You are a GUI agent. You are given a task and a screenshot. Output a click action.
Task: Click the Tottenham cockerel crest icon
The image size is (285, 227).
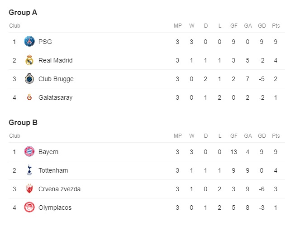pos(29,170)
